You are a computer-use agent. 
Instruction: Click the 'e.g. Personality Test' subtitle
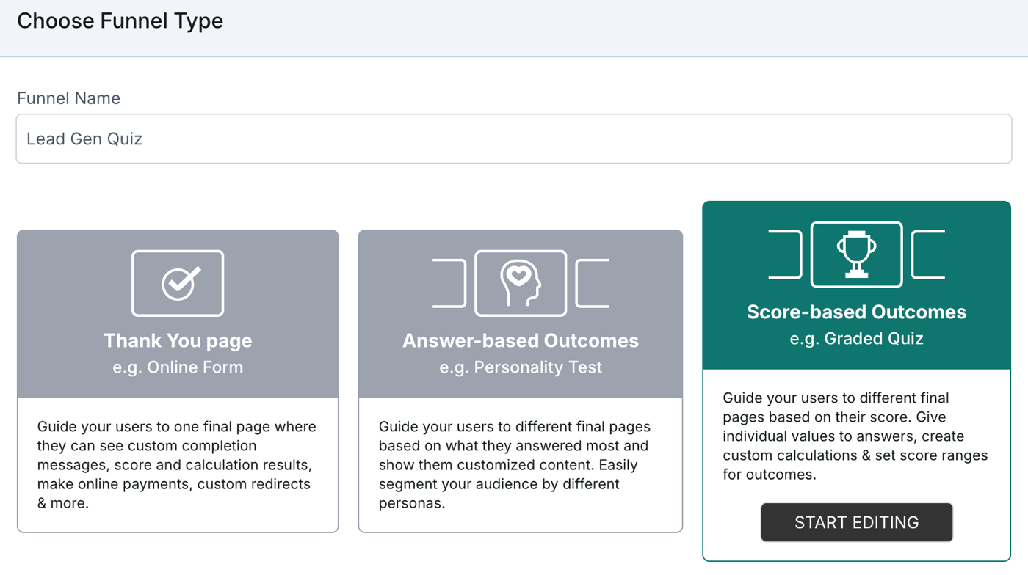521,367
